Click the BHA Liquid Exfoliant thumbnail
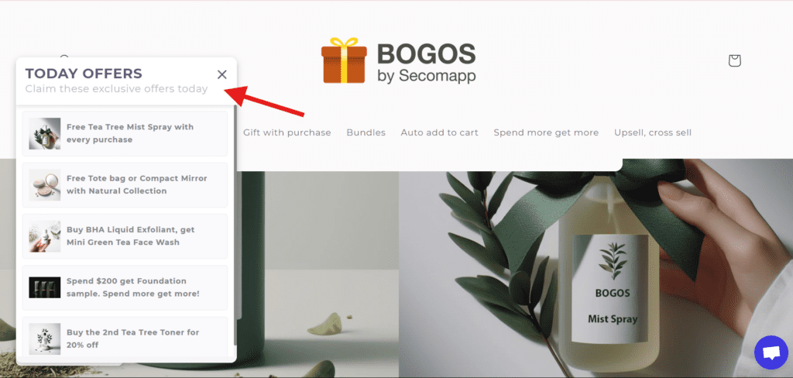The height and width of the screenshot is (378, 793). [x=44, y=236]
